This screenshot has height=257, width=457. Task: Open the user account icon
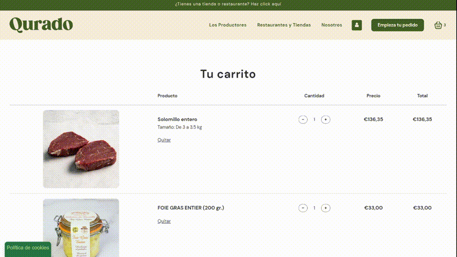pyautogui.click(x=356, y=25)
